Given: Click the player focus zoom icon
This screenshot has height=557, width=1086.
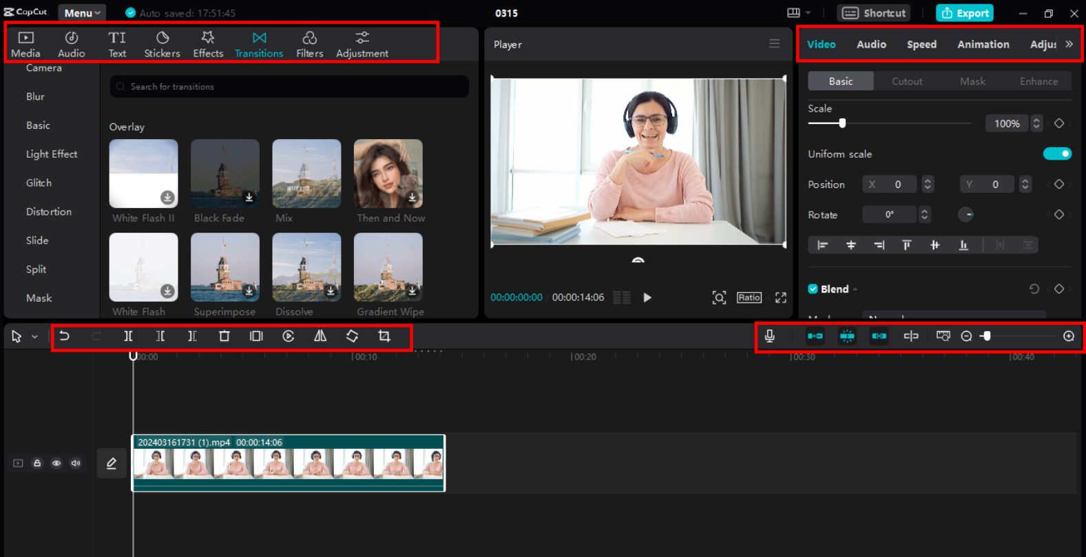Looking at the screenshot, I should 719,297.
